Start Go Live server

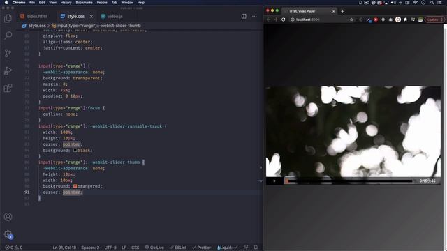(154, 248)
